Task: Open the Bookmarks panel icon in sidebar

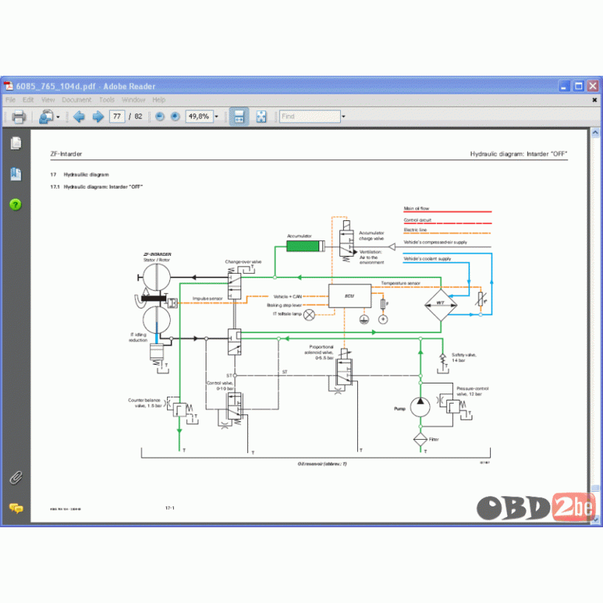Action: [x=15, y=174]
